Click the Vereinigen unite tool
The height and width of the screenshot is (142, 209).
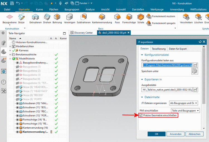pyautogui.click(x=69, y=19)
